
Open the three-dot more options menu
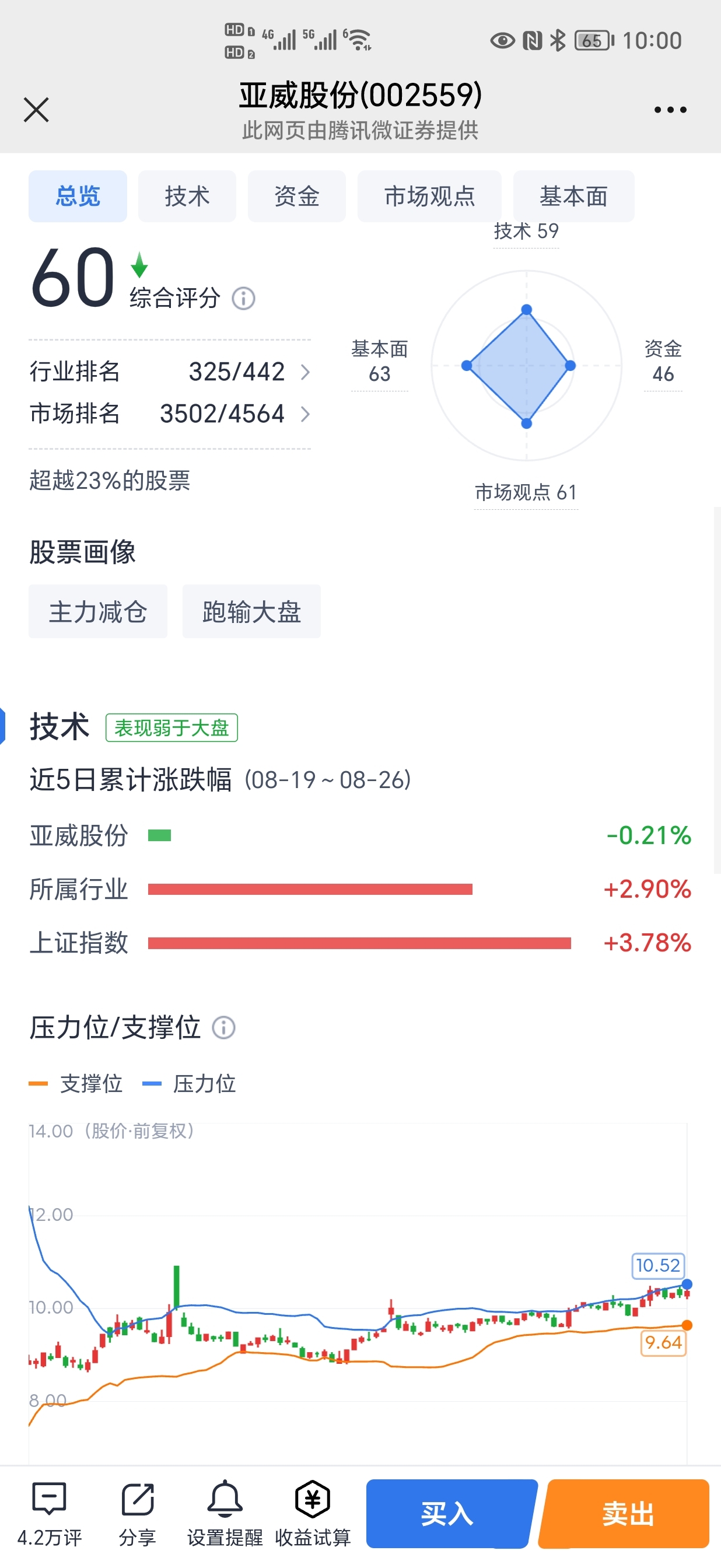(x=670, y=110)
